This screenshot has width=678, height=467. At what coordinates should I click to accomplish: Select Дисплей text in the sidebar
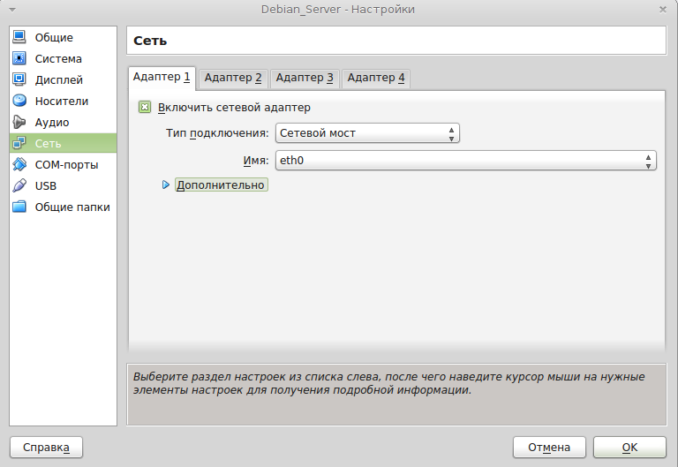(x=59, y=80)
